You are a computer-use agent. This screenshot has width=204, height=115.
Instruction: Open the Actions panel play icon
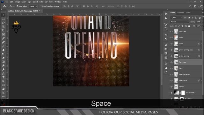[x=166, y=18]
